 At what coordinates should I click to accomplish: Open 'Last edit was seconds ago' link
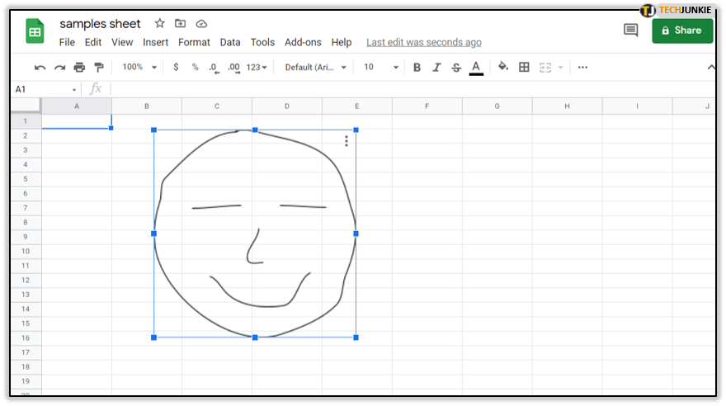[424, 42]
